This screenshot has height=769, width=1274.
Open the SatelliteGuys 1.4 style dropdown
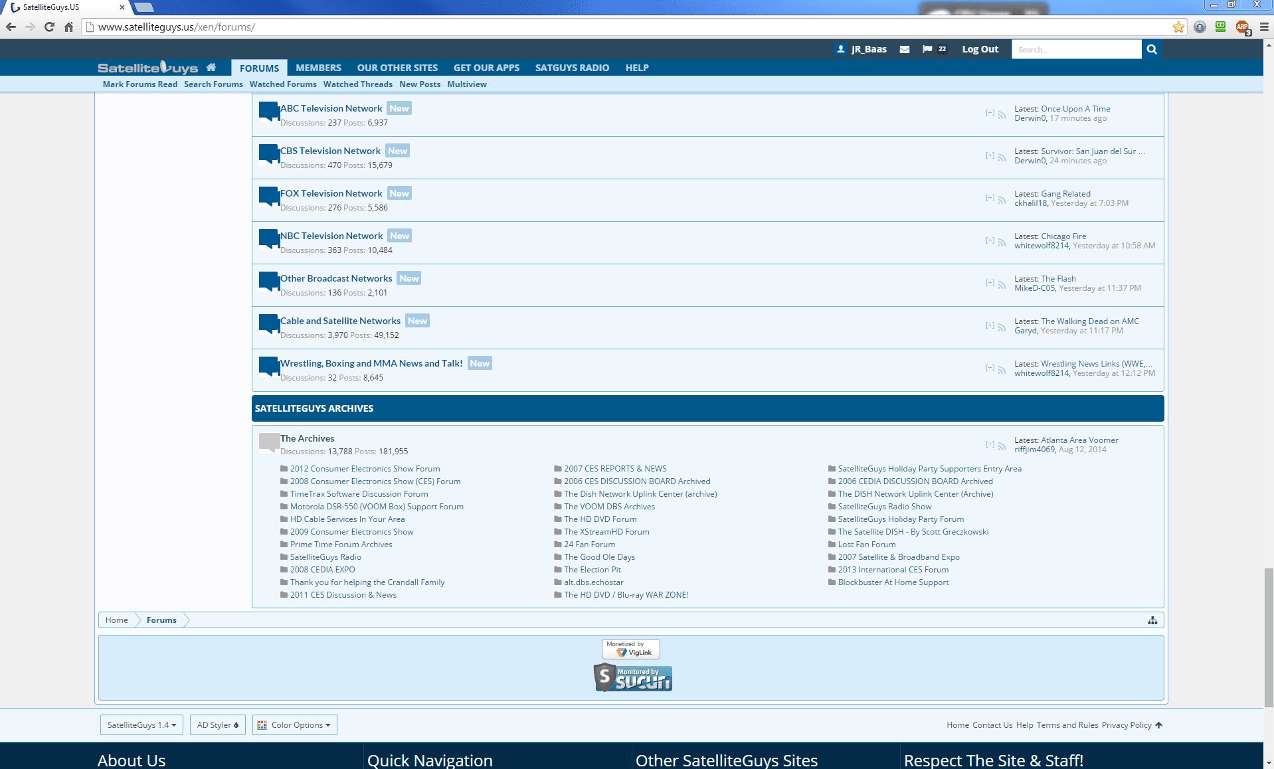pos(141,725)
